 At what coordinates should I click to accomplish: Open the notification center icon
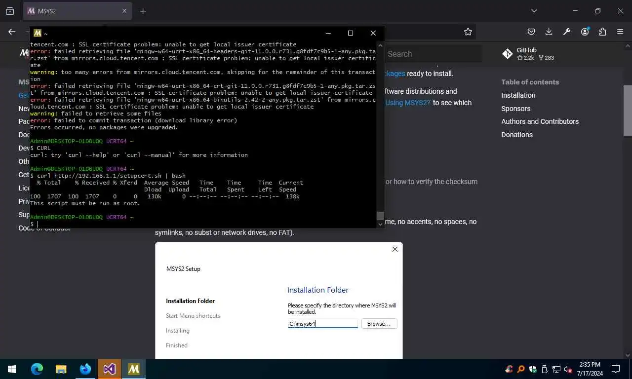(x=616, y=369)
